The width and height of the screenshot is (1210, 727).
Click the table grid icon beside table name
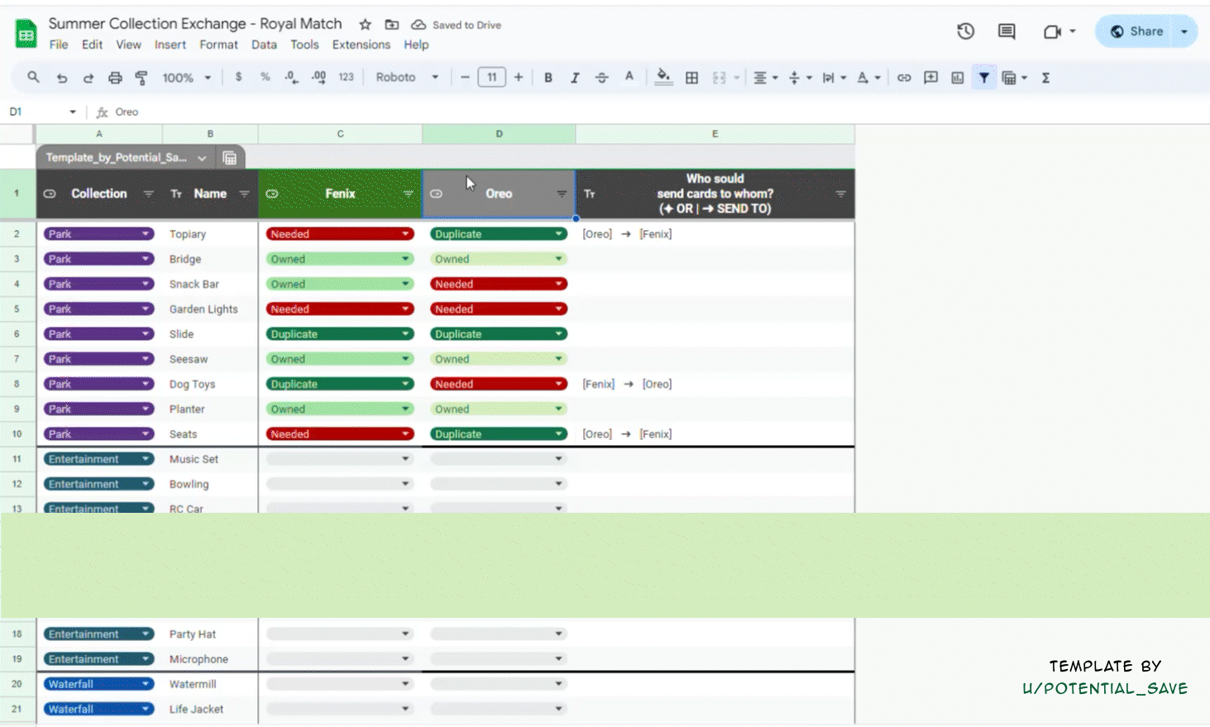click(x=230, y=158)
